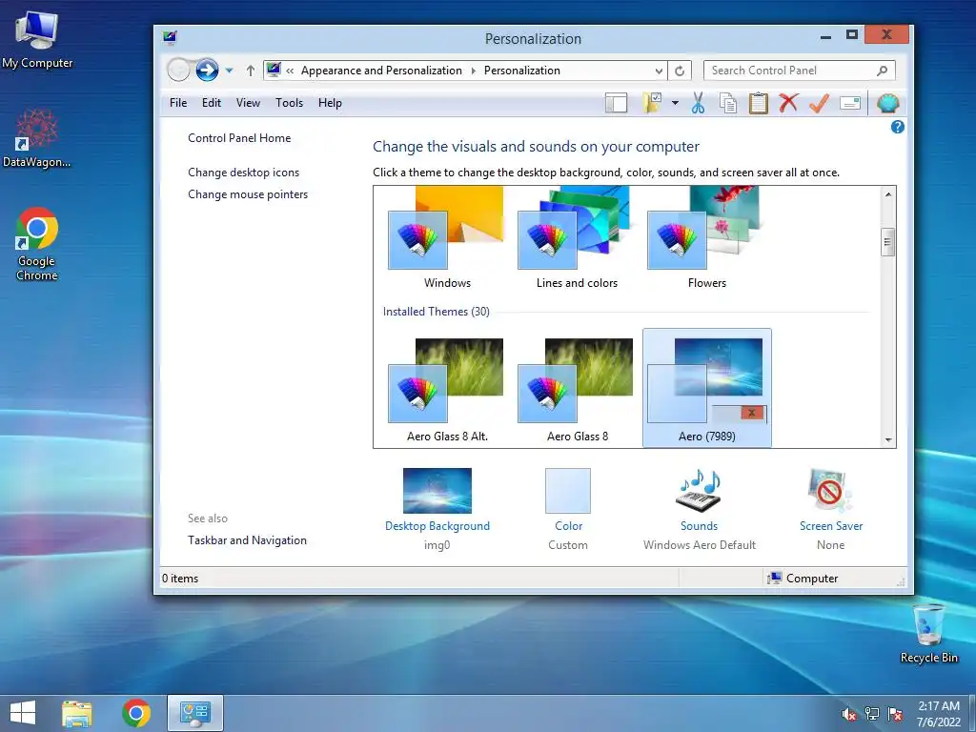Click Change mouse pointers link
Screen dimensions: 976x732
click(x=248, y=194)
